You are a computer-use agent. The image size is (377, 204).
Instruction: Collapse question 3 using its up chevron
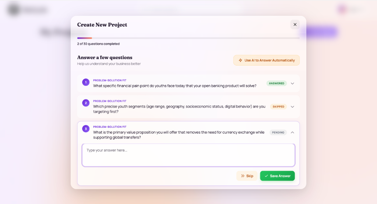coord(292,133)
